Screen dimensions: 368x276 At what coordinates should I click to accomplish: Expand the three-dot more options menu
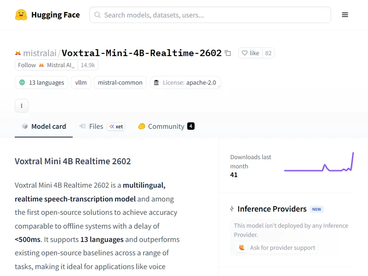coord(22,106)
